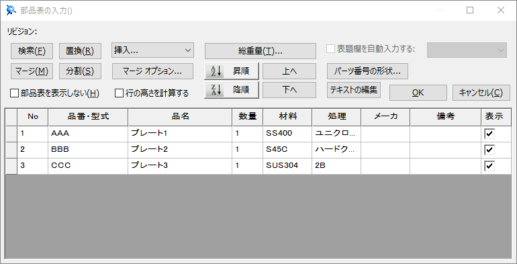Toggle 表示 checkbox for row 1 AAA
517x264 pixels.
pos(489,134)
